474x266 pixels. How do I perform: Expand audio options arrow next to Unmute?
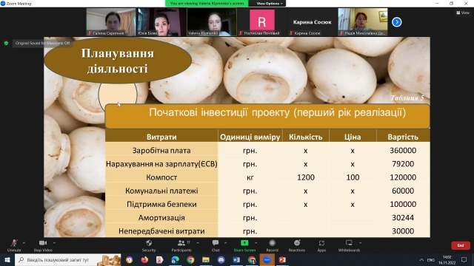point(24,243)
